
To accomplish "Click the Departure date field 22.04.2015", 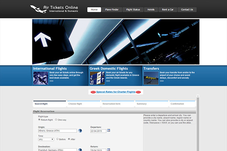I will [x=98, y=131].
